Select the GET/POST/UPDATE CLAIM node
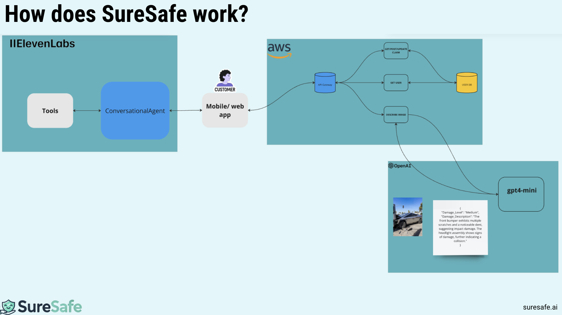The width and height of the screenshot is (562, 315). 396,51
